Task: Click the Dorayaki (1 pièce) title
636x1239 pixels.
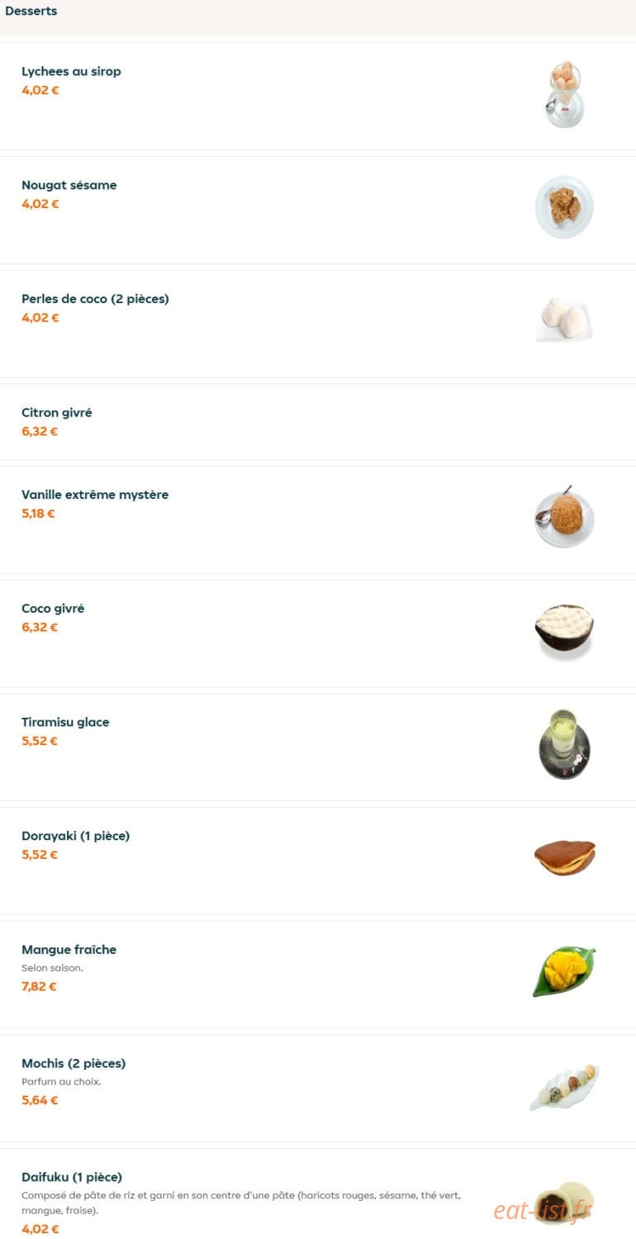Action: (76, 836)
